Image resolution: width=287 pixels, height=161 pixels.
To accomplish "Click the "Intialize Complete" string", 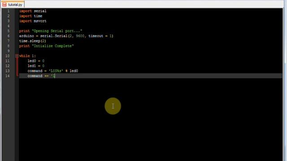I will (53, 46).
